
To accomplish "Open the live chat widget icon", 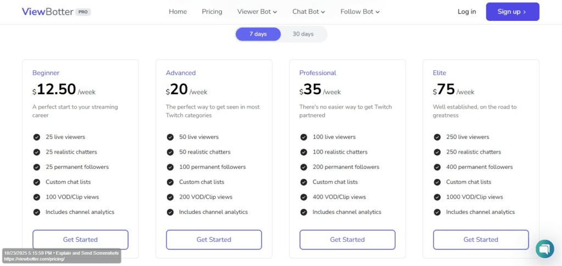I will pyautogui.click(x=544, y=248).
